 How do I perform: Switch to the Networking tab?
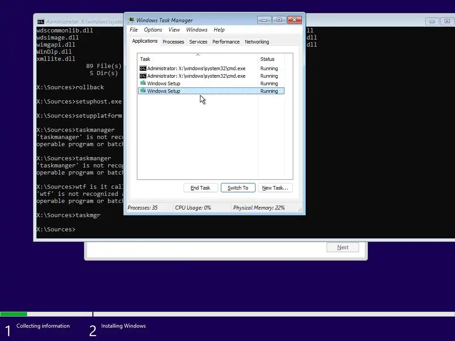(257, 42)
